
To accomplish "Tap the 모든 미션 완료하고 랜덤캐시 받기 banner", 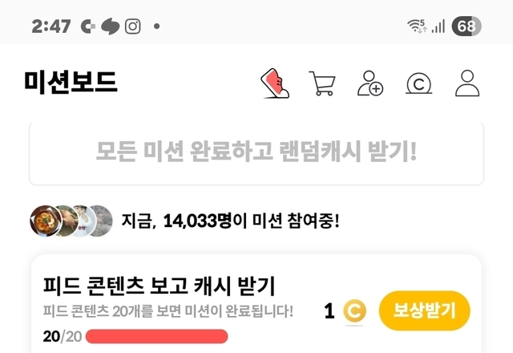I will [256, 153].
